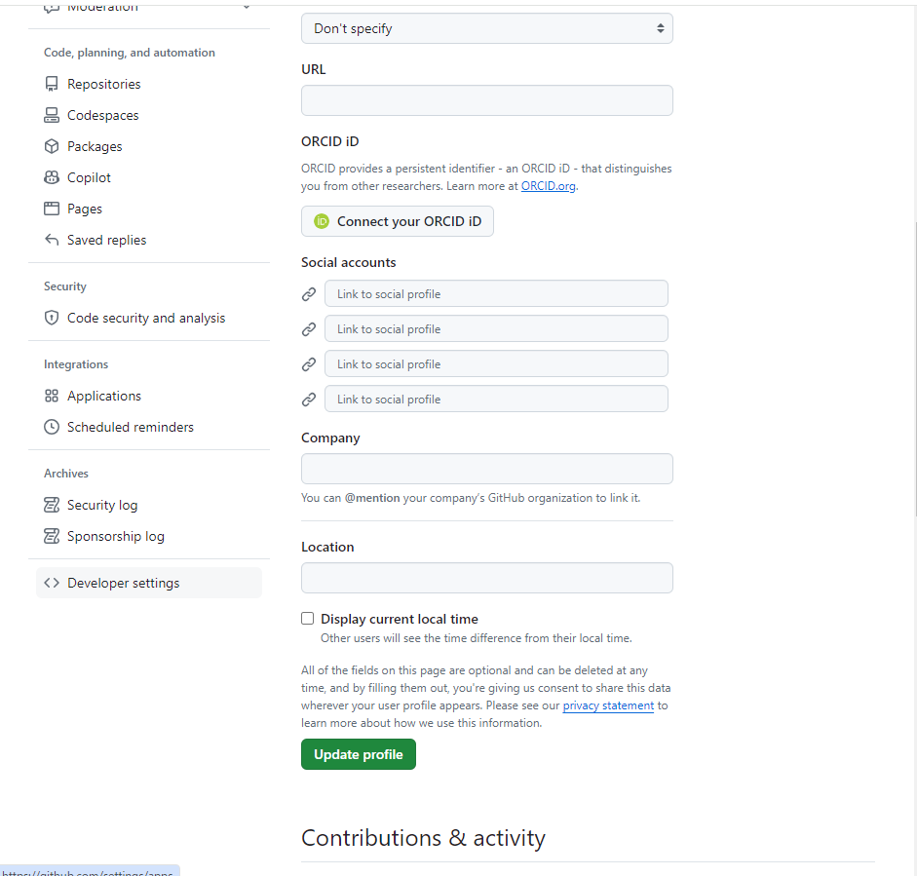The image size is (917, 876).
Task: Click the Copilot icon in the sidebar
Action: 52,177
